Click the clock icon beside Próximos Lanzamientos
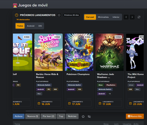 (16, 15)
